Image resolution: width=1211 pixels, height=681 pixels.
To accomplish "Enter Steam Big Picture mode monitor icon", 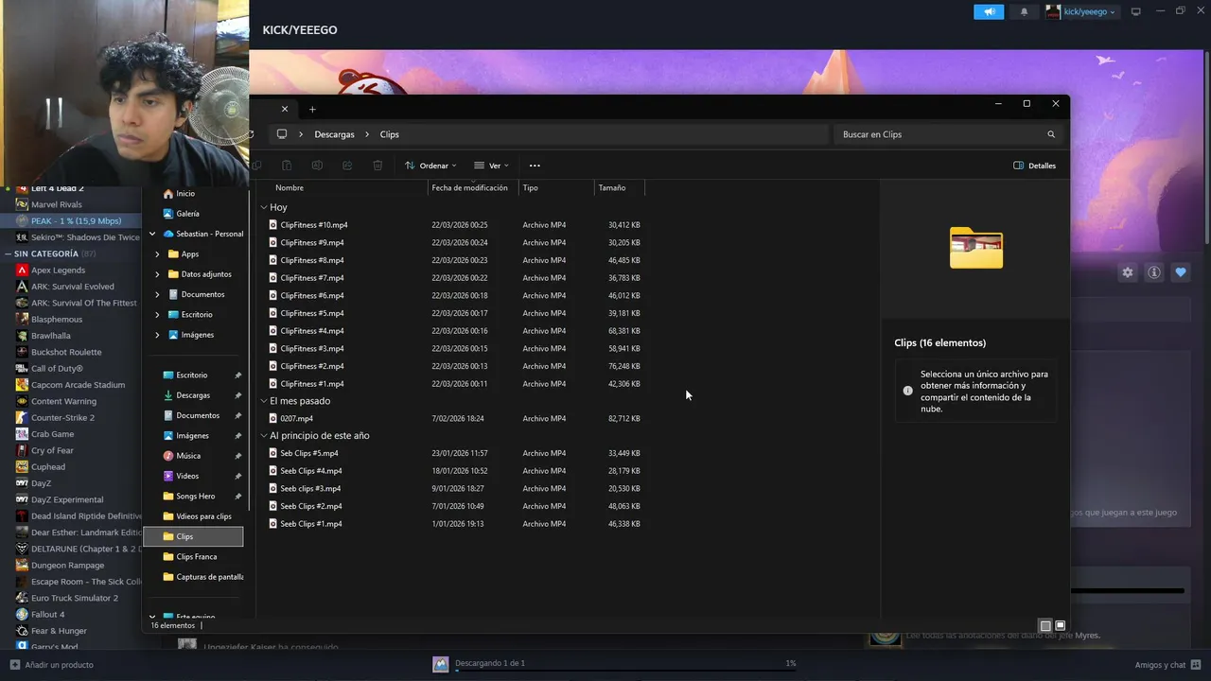I will 1136,11.
